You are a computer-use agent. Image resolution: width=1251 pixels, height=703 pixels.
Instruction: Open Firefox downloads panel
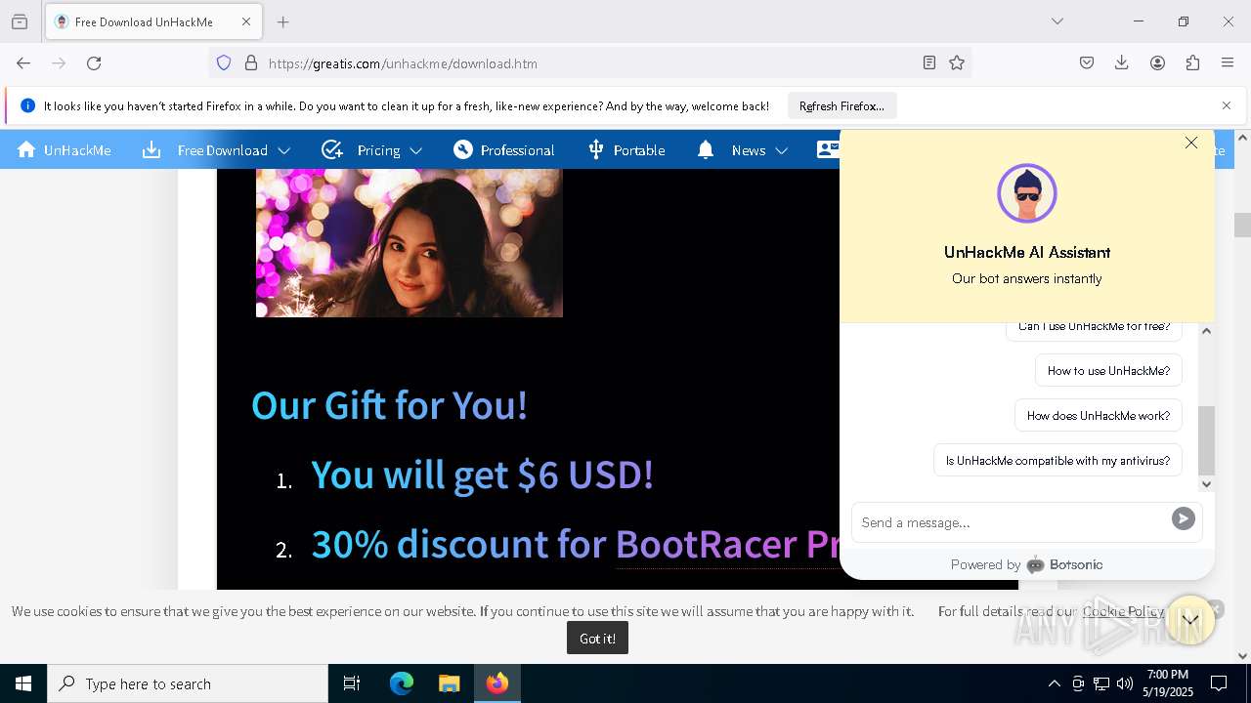click(1122, 62)
